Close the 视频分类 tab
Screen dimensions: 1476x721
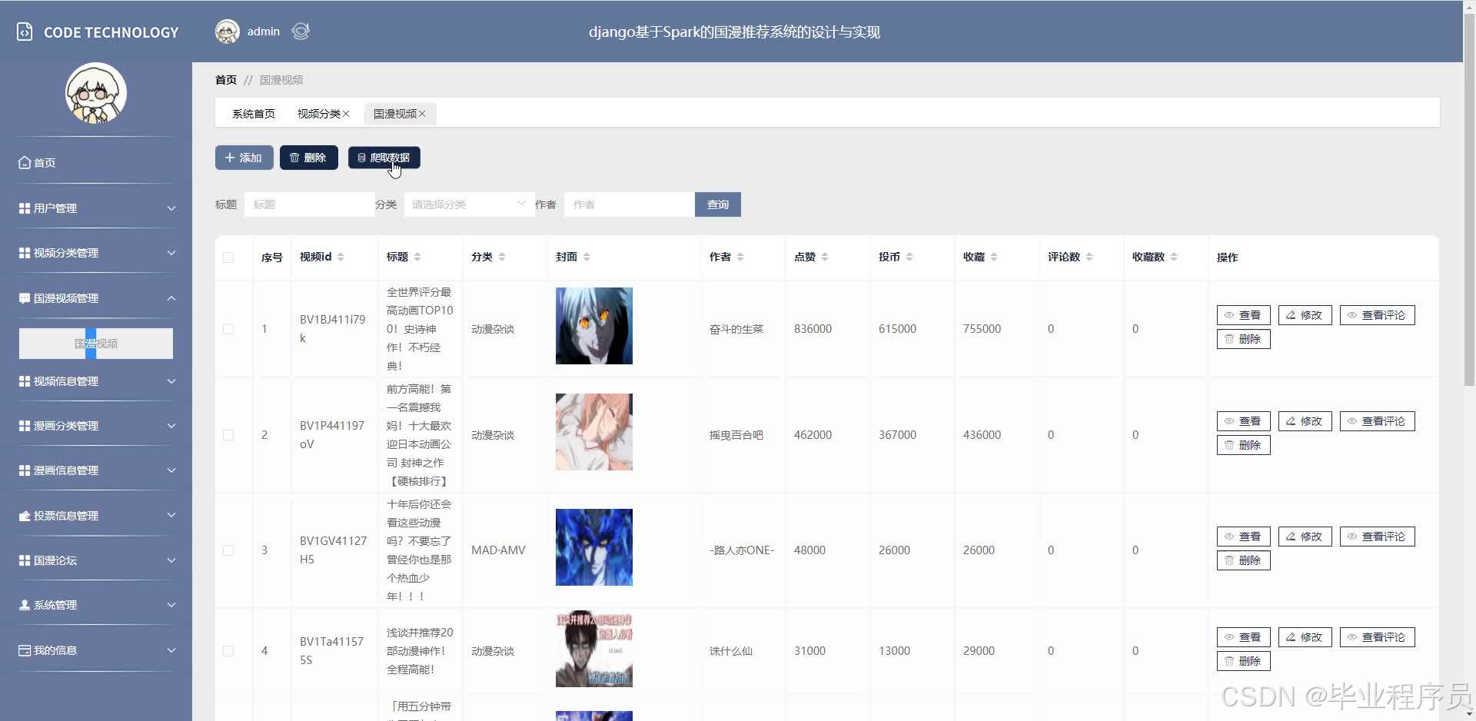[x=346, y=114]
